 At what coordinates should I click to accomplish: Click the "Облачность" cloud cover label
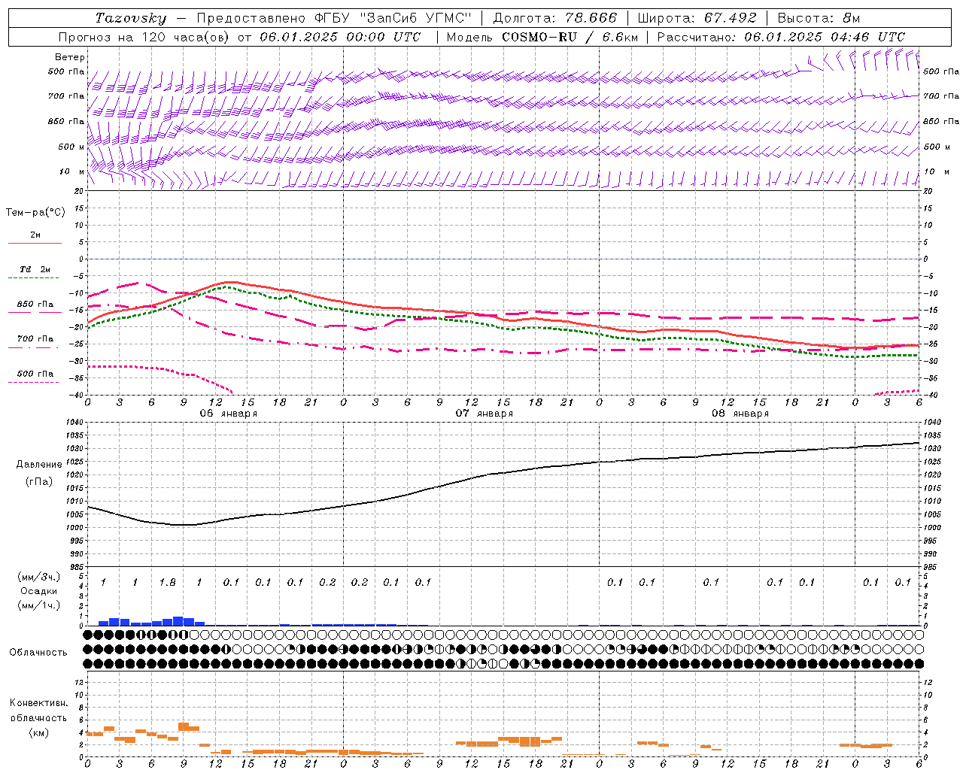38,653
